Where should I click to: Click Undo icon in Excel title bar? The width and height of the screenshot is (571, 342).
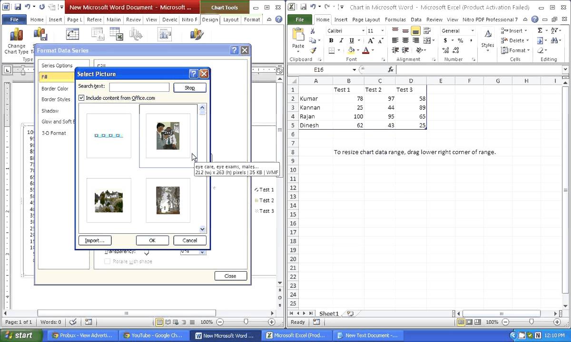[314, 7]
